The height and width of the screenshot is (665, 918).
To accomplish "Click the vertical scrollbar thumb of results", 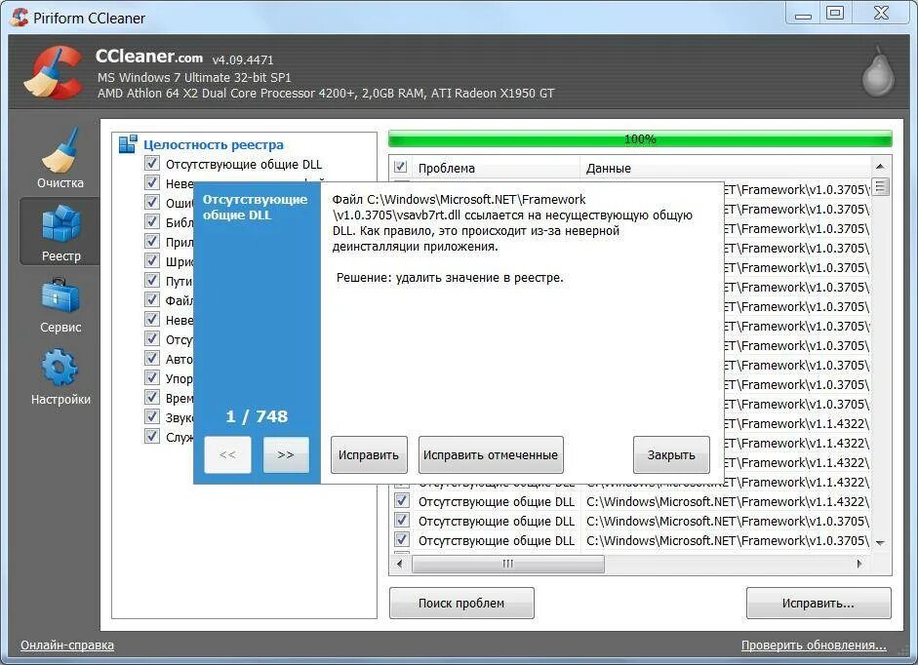I will pos(880,187).
